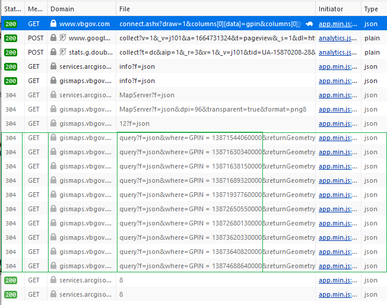Click the Initiator column header
This screenshot has height=305, width=387.
pos(331,9)
